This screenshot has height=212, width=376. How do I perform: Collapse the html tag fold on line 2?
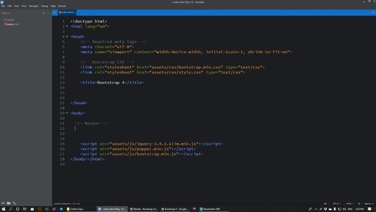tap(67, 26)
